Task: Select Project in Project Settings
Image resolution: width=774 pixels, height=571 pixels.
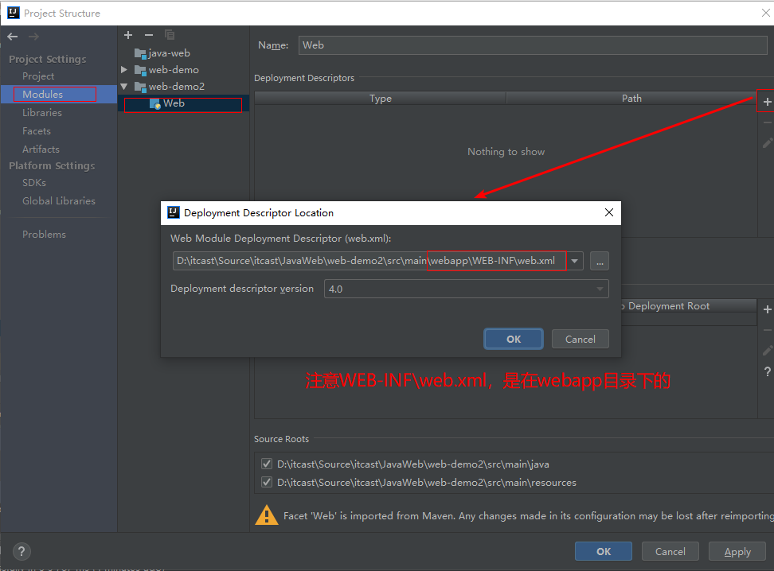Action: click(38, 76)
